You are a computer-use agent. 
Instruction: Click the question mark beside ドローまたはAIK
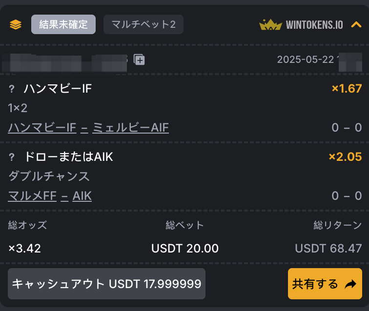[x=12, y=157]
